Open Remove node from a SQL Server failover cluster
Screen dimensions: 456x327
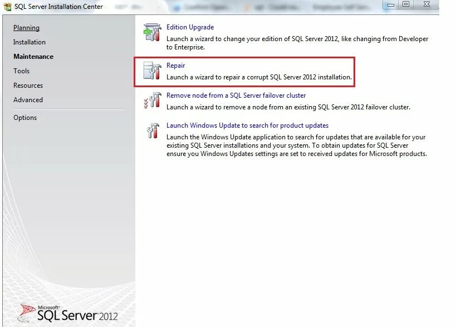236,95
